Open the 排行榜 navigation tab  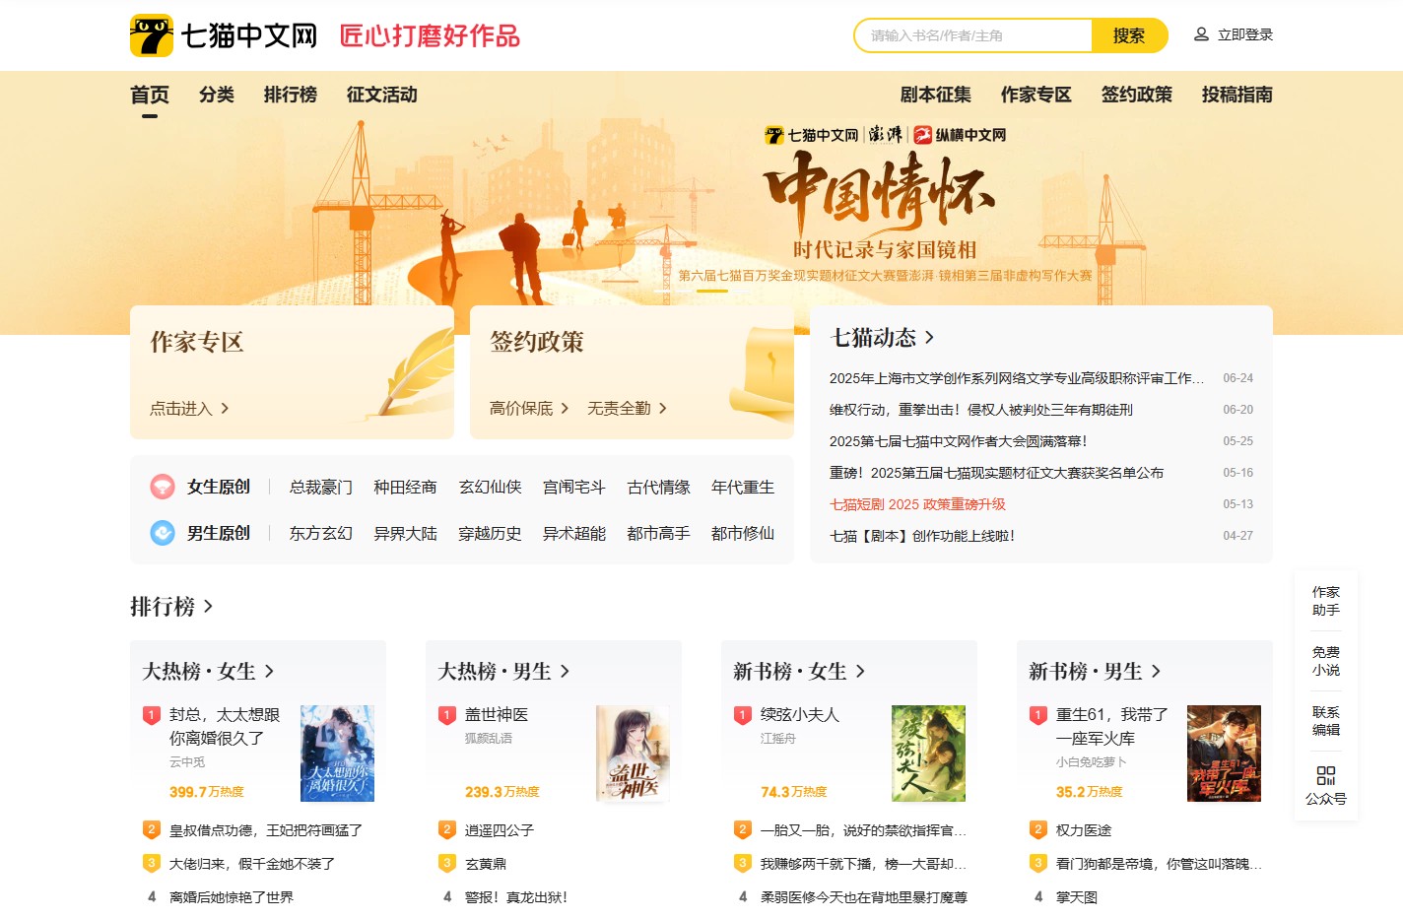pos(291,95)
